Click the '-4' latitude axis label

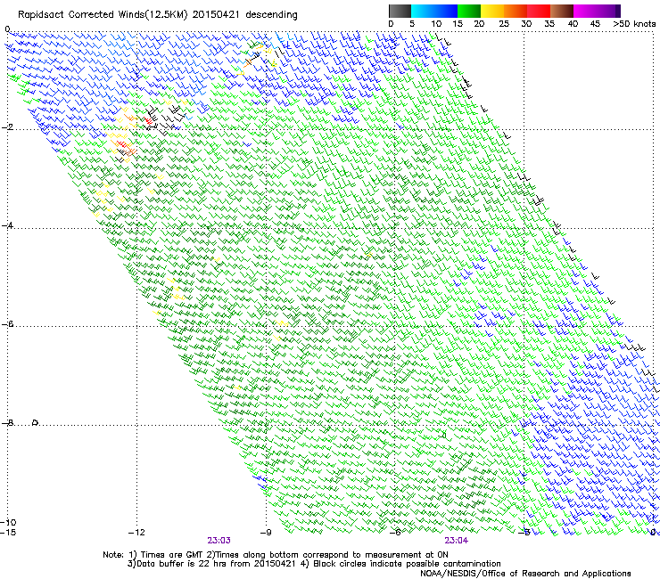(x=7, y=225)
